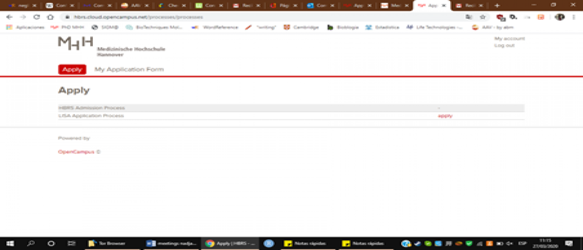The width and height of the screenshot is (583, 250).
Task: Go back using the browser back arrow
Action: pyautogui.click(x=10, y=17)
